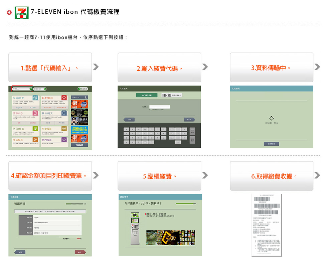The height and width of the screenshot is (267, 324).
Task: Click the 購物/寄貨 shopping icon
Action: click(64, 113)
